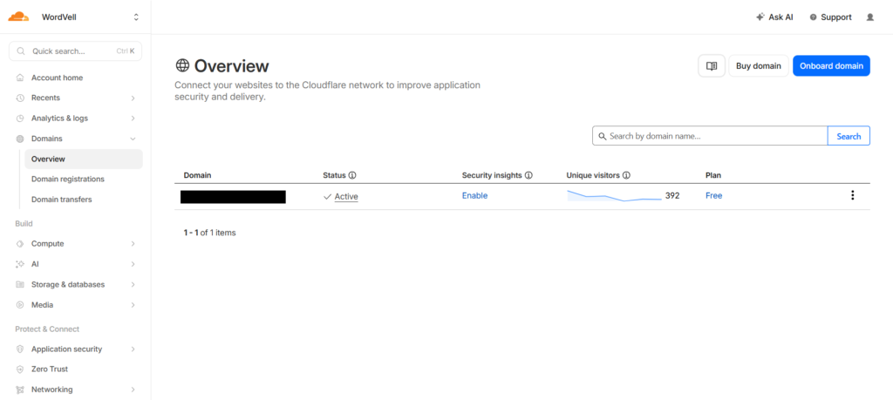Open Domain transfers
Image resolution: width=893 pixels, height=400 pixels.
(x=62, y=200)
